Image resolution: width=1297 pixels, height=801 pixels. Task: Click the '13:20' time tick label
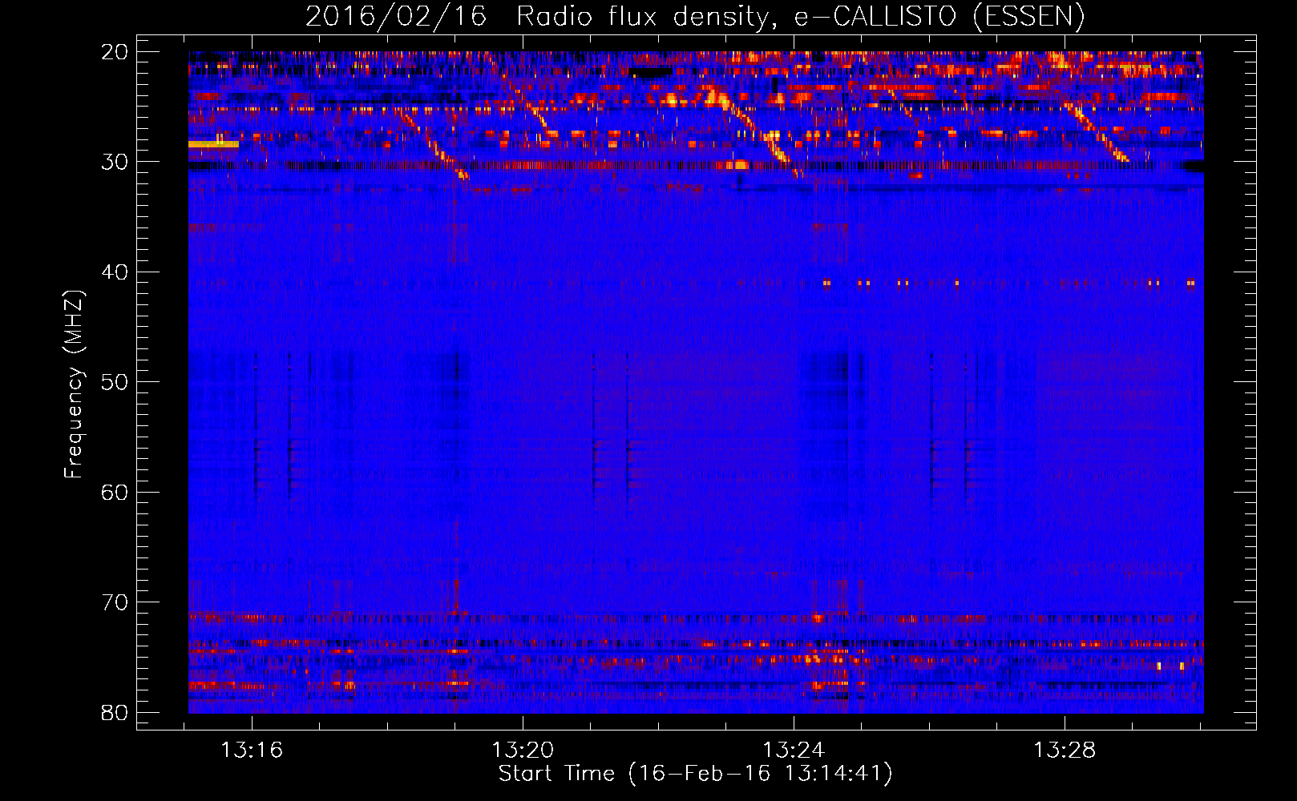pos(523,751)
